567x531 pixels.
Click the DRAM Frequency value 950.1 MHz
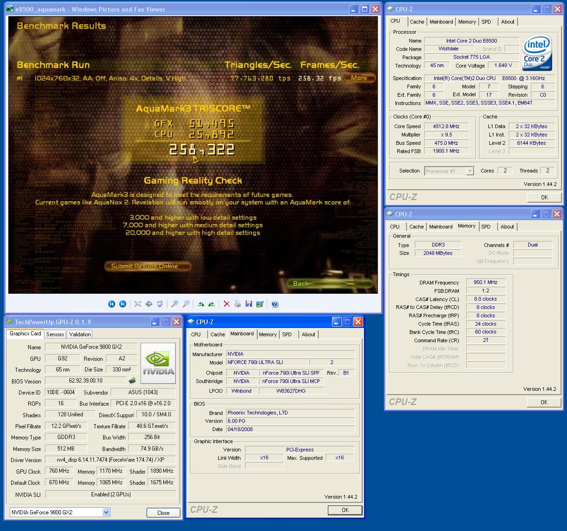(485, 282)
